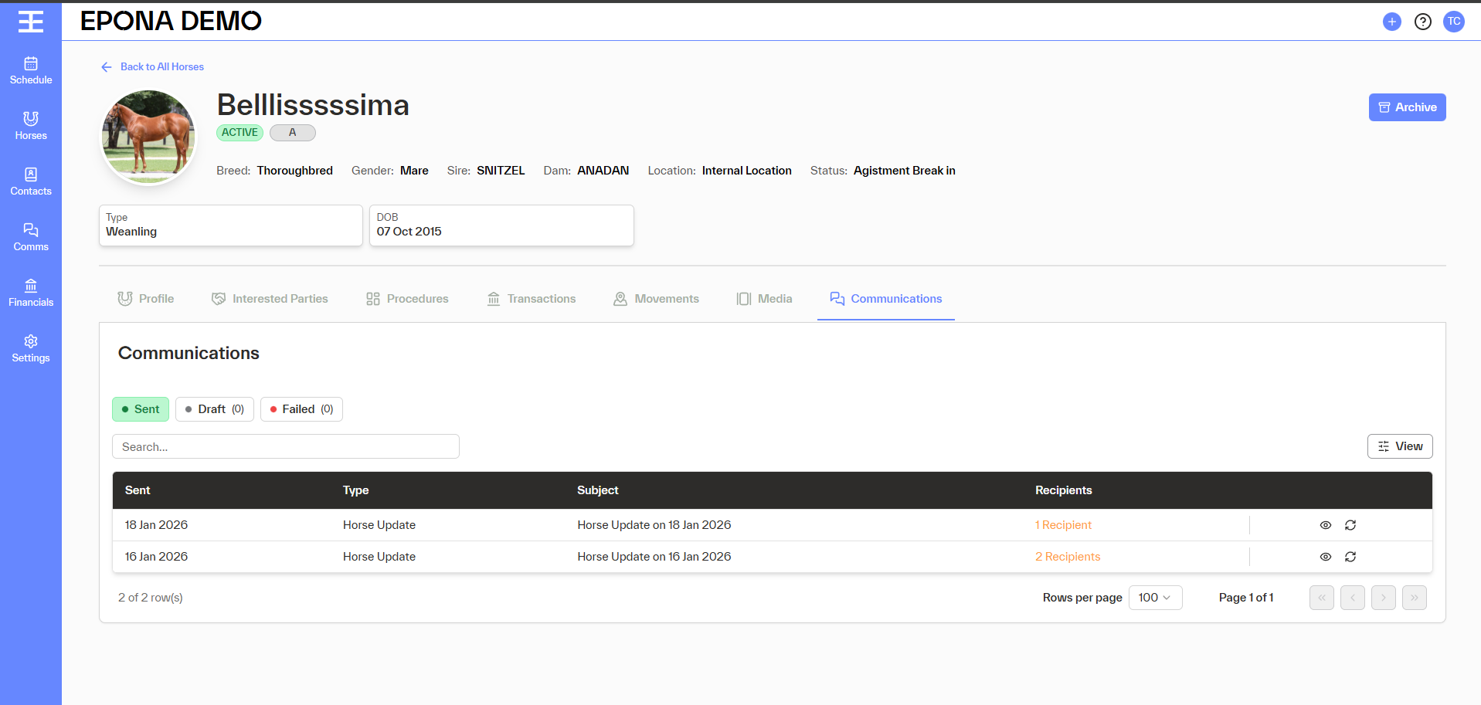Expand the rows per page dropdown
This screenshot has height=705, width=1481.
[x=1154, y=598]
